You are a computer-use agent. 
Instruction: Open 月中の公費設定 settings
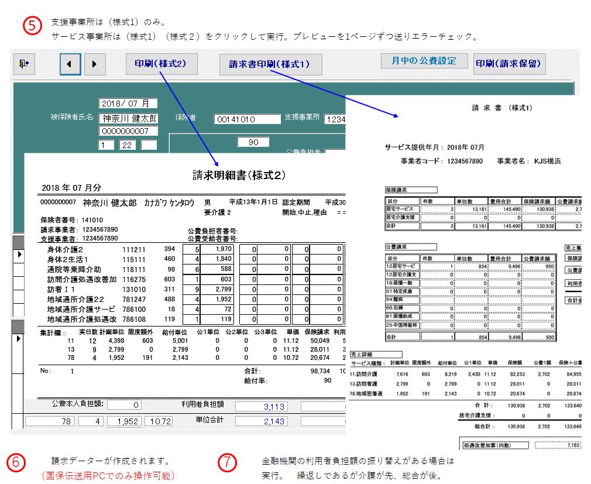pyautogui.click(x=424, y=61)
